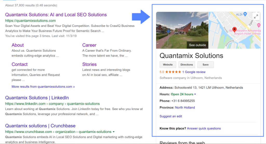
Task: Expand the Open 24 hours dropdown
Action: [195, 94]
